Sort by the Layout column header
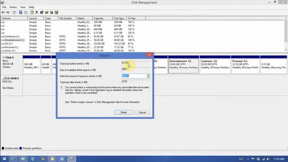The image size is (288, 162). [36, 18]
